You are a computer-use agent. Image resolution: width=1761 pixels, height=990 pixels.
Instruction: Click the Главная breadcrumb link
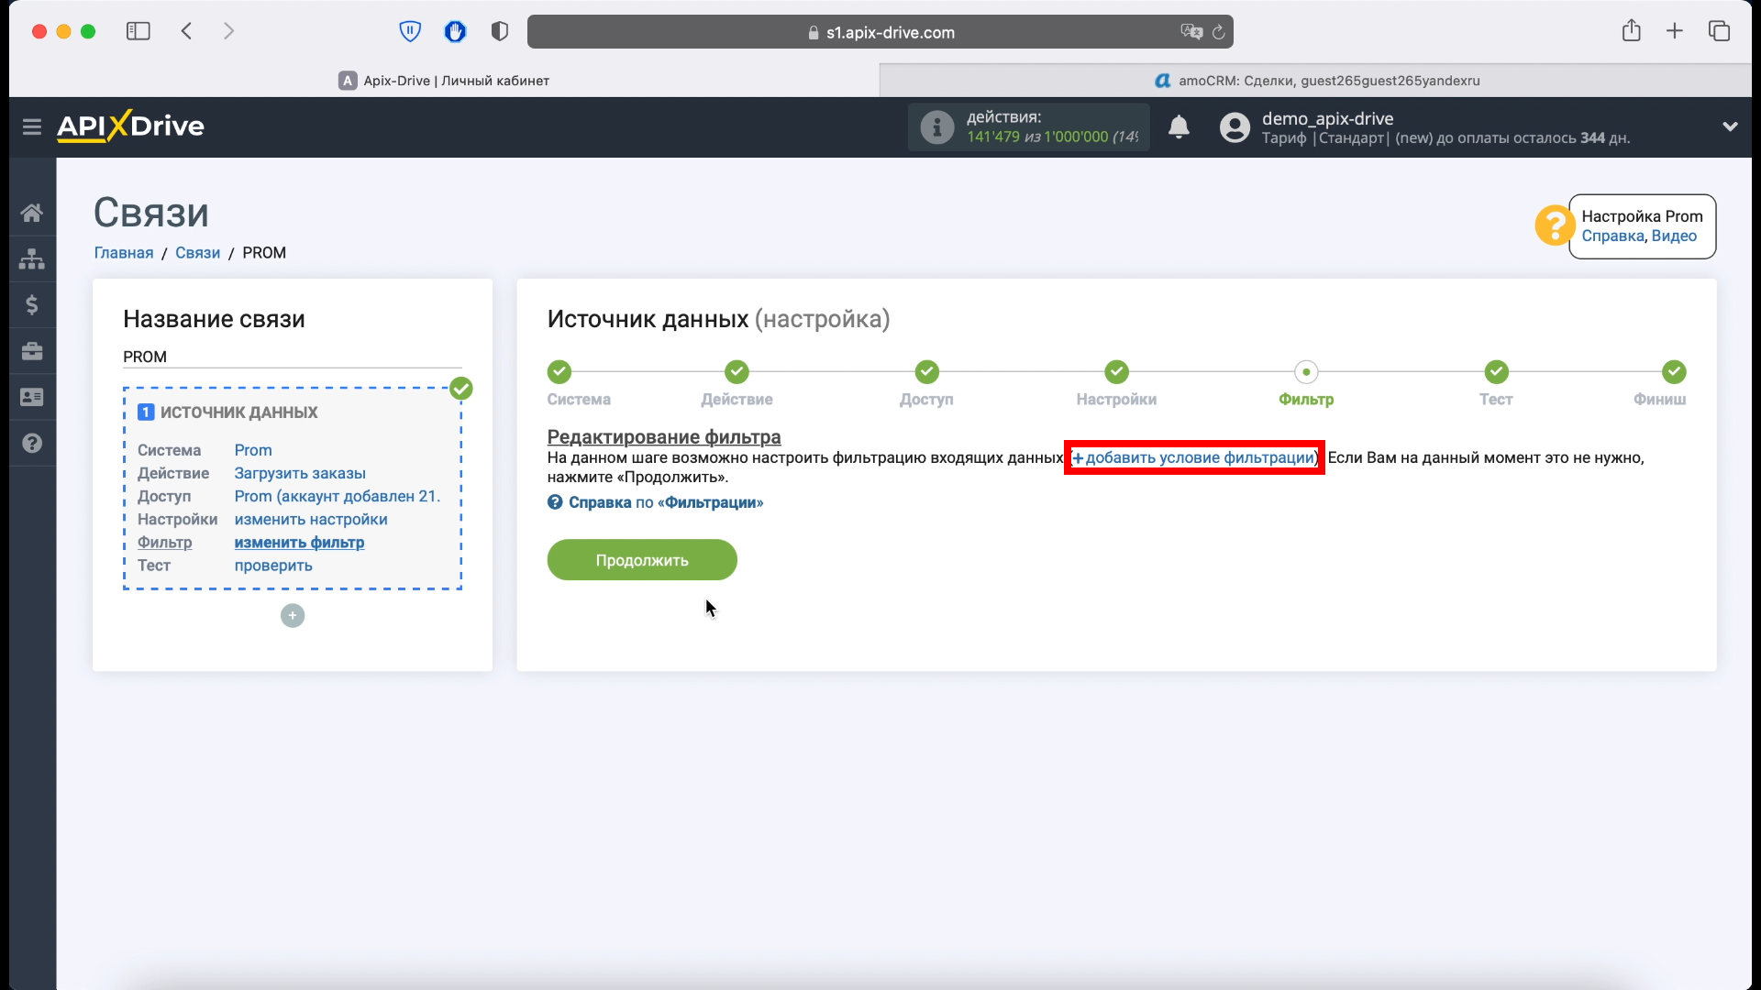[124, 253]
